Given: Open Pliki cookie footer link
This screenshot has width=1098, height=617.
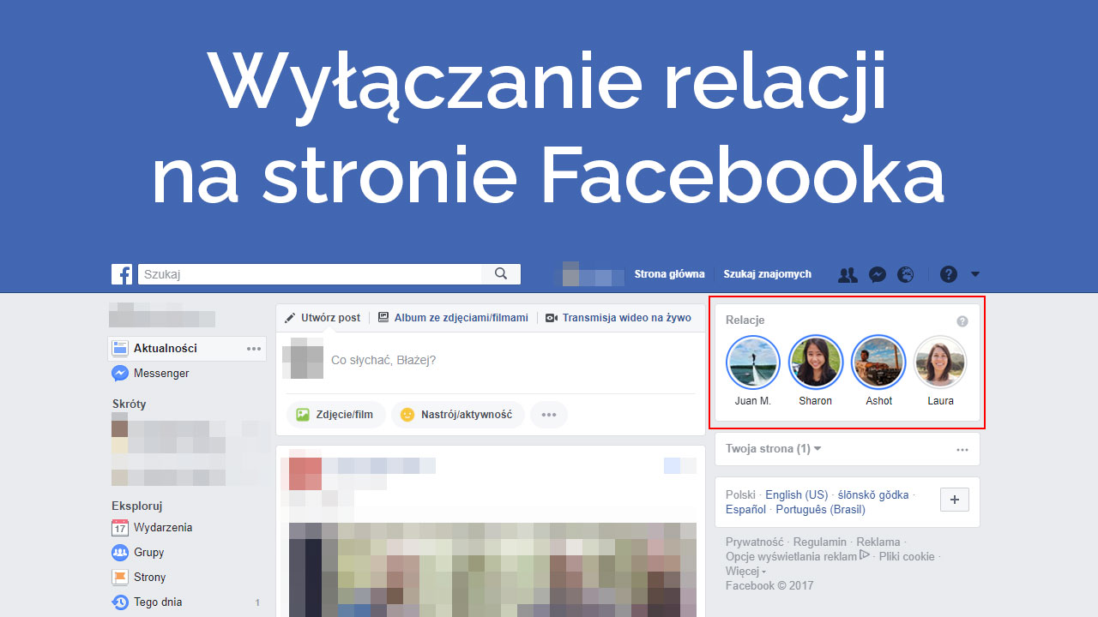Looking at the screenshot, I should [x=907, y=557].
